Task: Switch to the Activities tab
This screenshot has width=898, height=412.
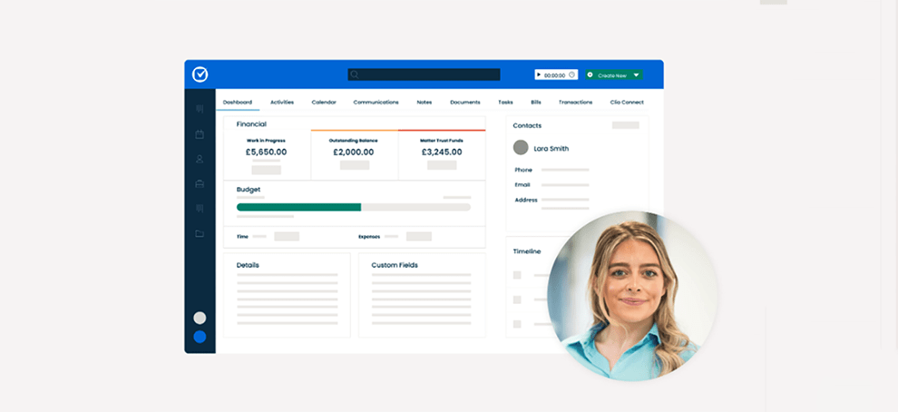Action: [282, 102]
